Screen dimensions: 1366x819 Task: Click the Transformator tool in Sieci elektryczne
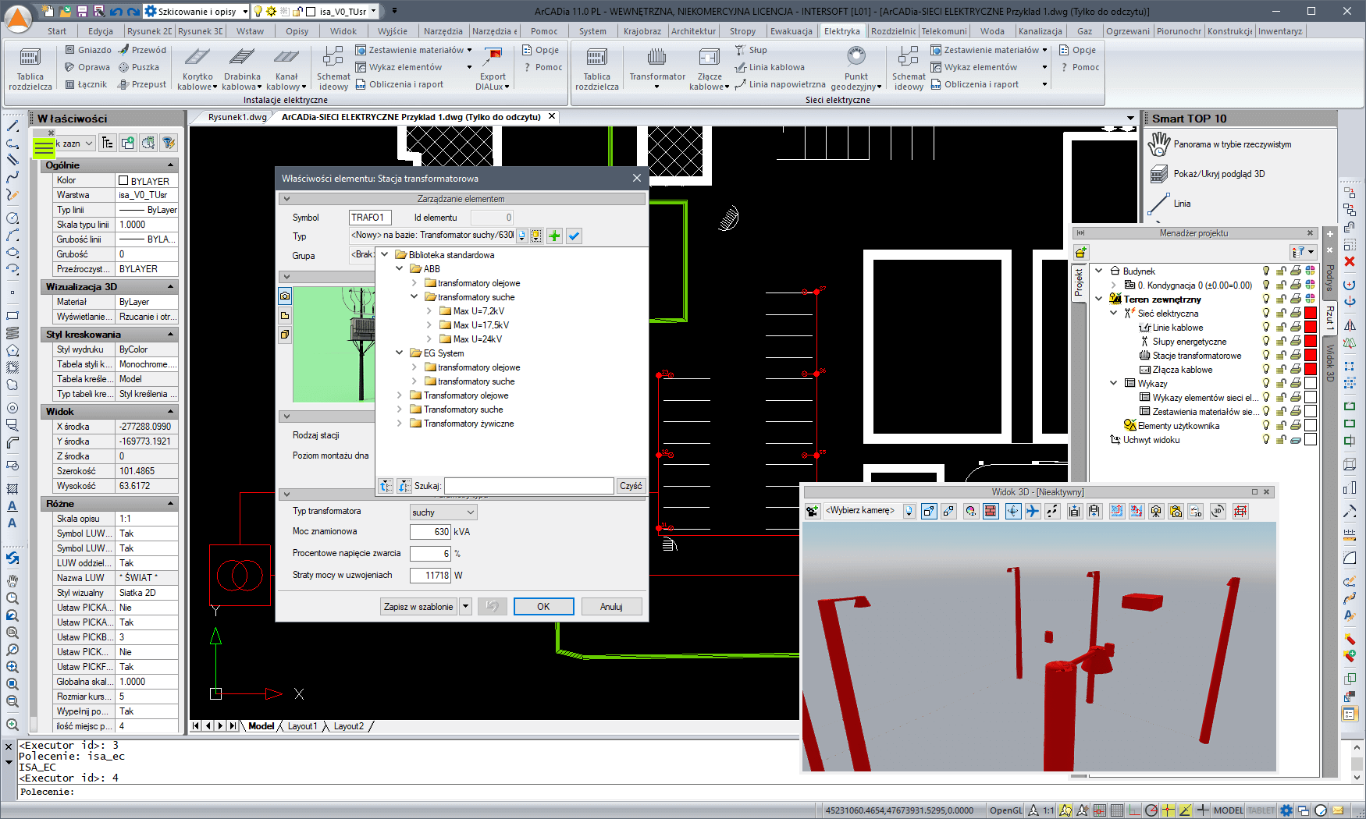(x=657, y=69)
